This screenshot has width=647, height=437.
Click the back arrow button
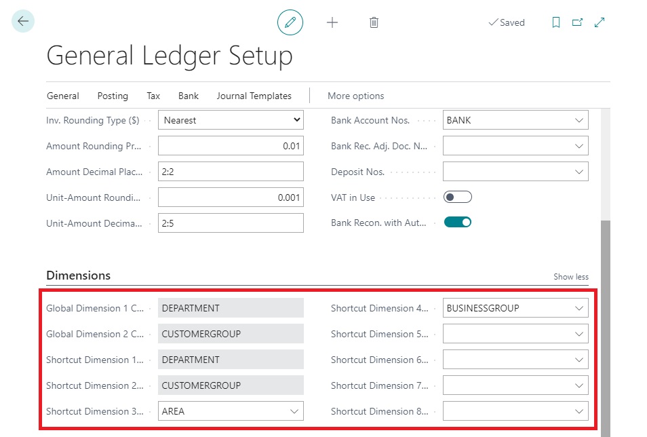(x=23, y=22)
